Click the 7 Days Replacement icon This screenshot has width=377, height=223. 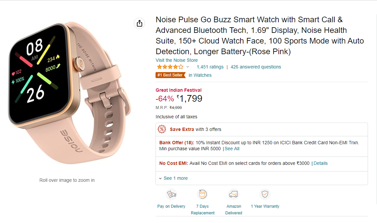pyautogui.click(x=202, y=194)
